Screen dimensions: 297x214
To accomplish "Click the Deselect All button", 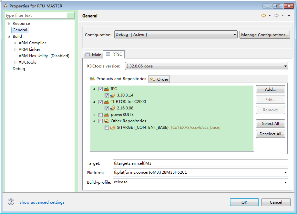I will point(270,134).
